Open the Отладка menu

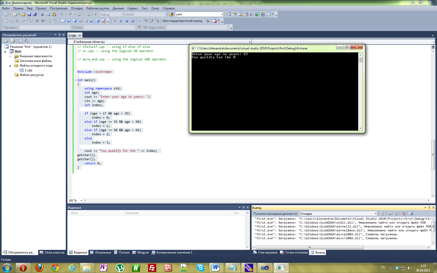tap(77, 8)
